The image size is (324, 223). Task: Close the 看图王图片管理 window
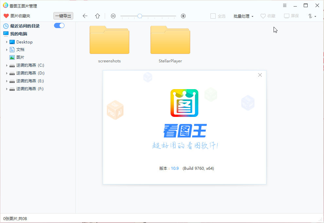317,6
